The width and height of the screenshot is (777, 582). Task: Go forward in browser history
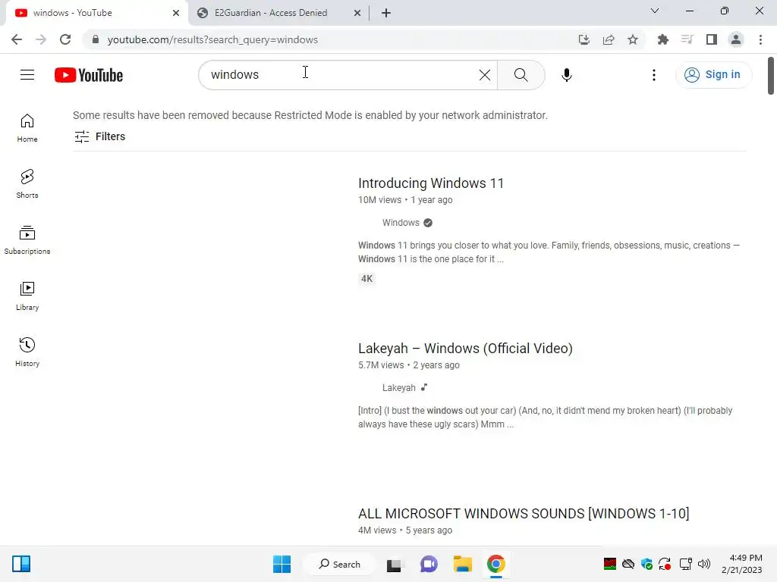[41, 39]
